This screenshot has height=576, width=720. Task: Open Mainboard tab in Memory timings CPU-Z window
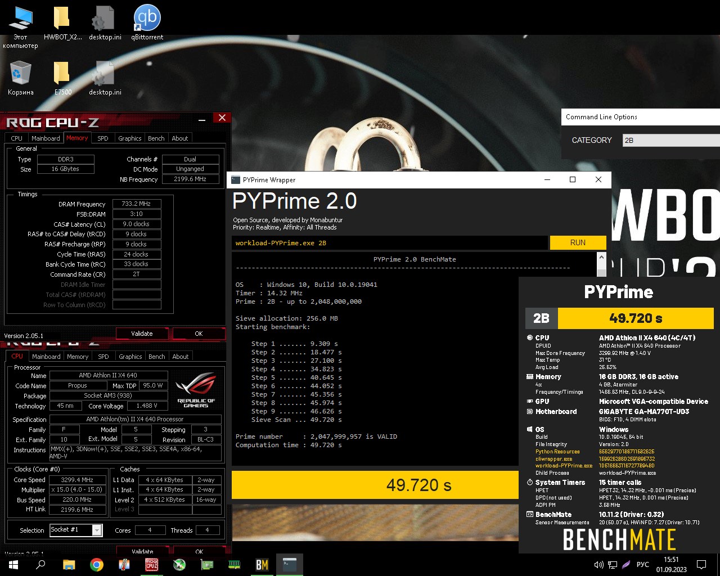(46, 138)
